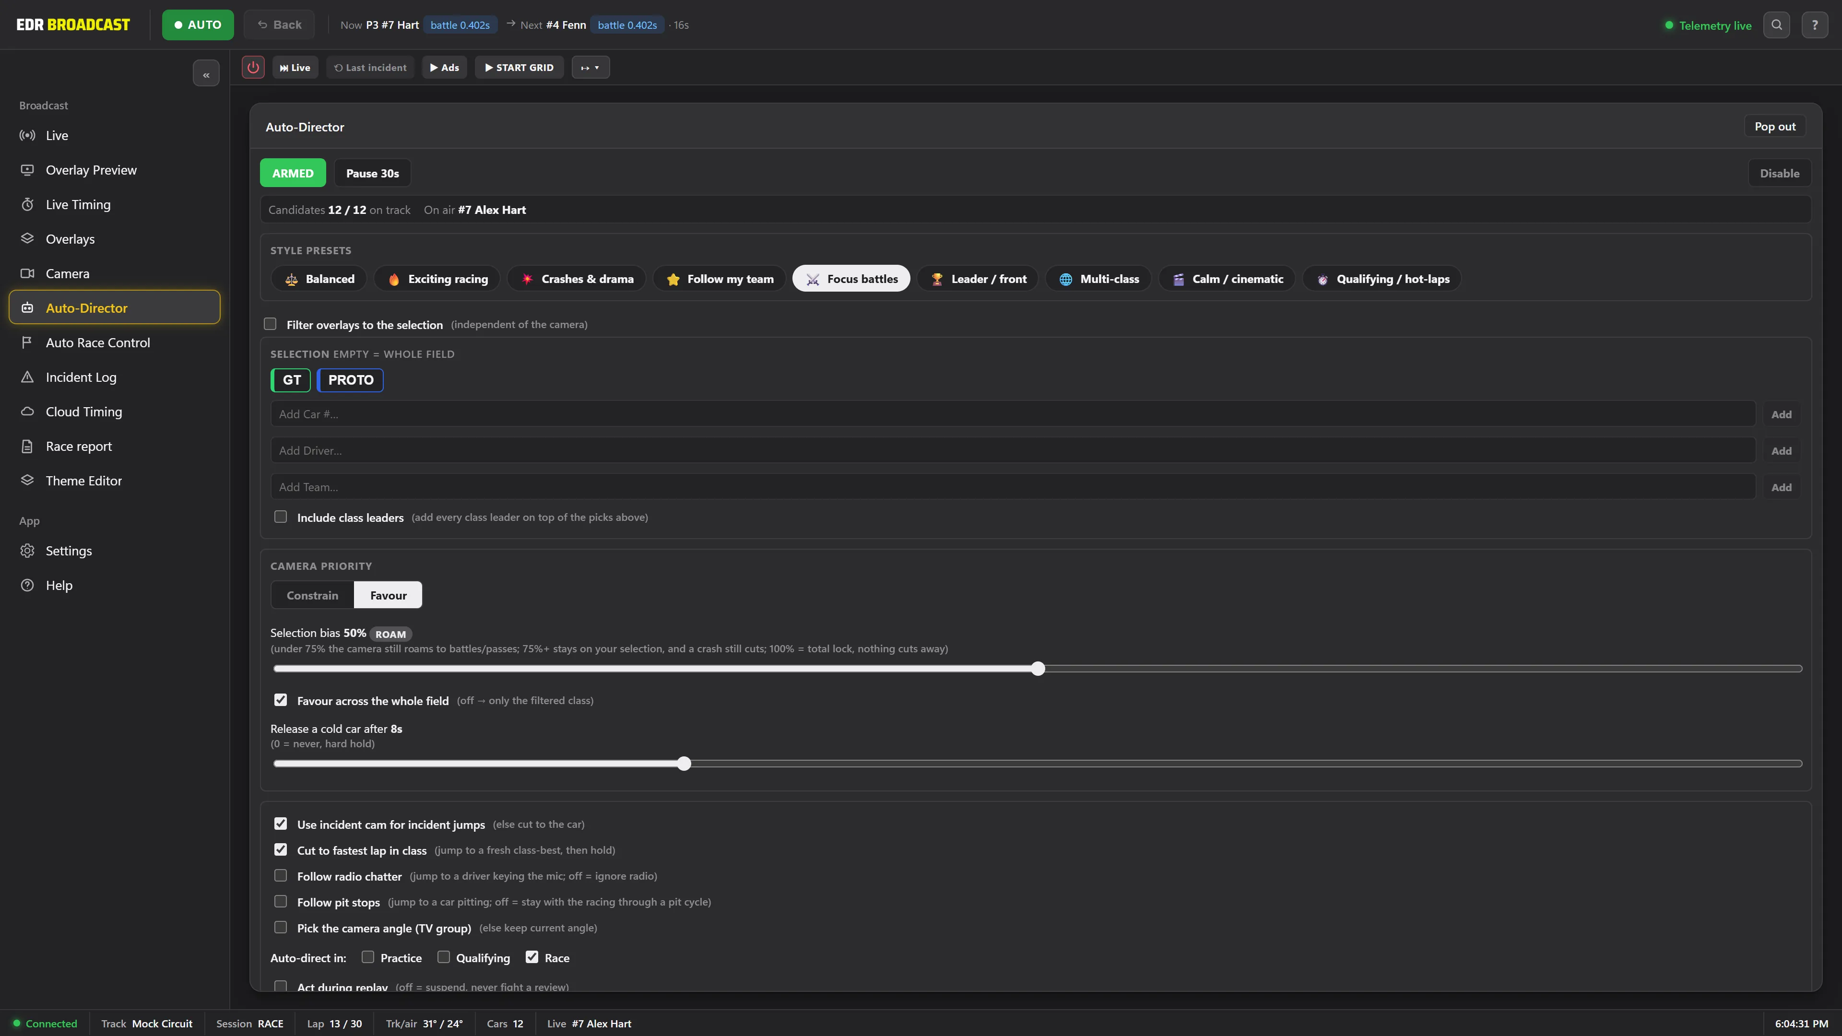Click the Add Car # input field

tap(1013, 414)
